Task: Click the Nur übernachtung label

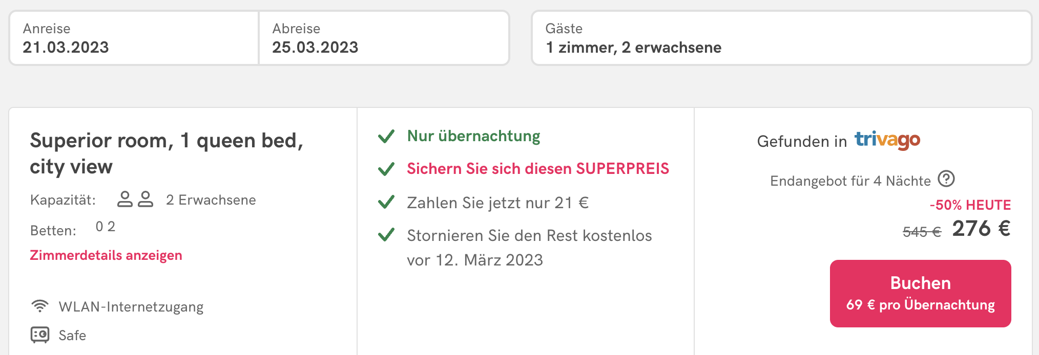Action: click(x=473, y=136)
